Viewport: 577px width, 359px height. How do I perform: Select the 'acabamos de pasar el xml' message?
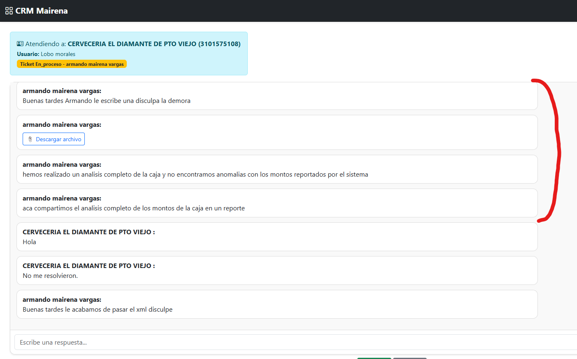tap(98, 310)
